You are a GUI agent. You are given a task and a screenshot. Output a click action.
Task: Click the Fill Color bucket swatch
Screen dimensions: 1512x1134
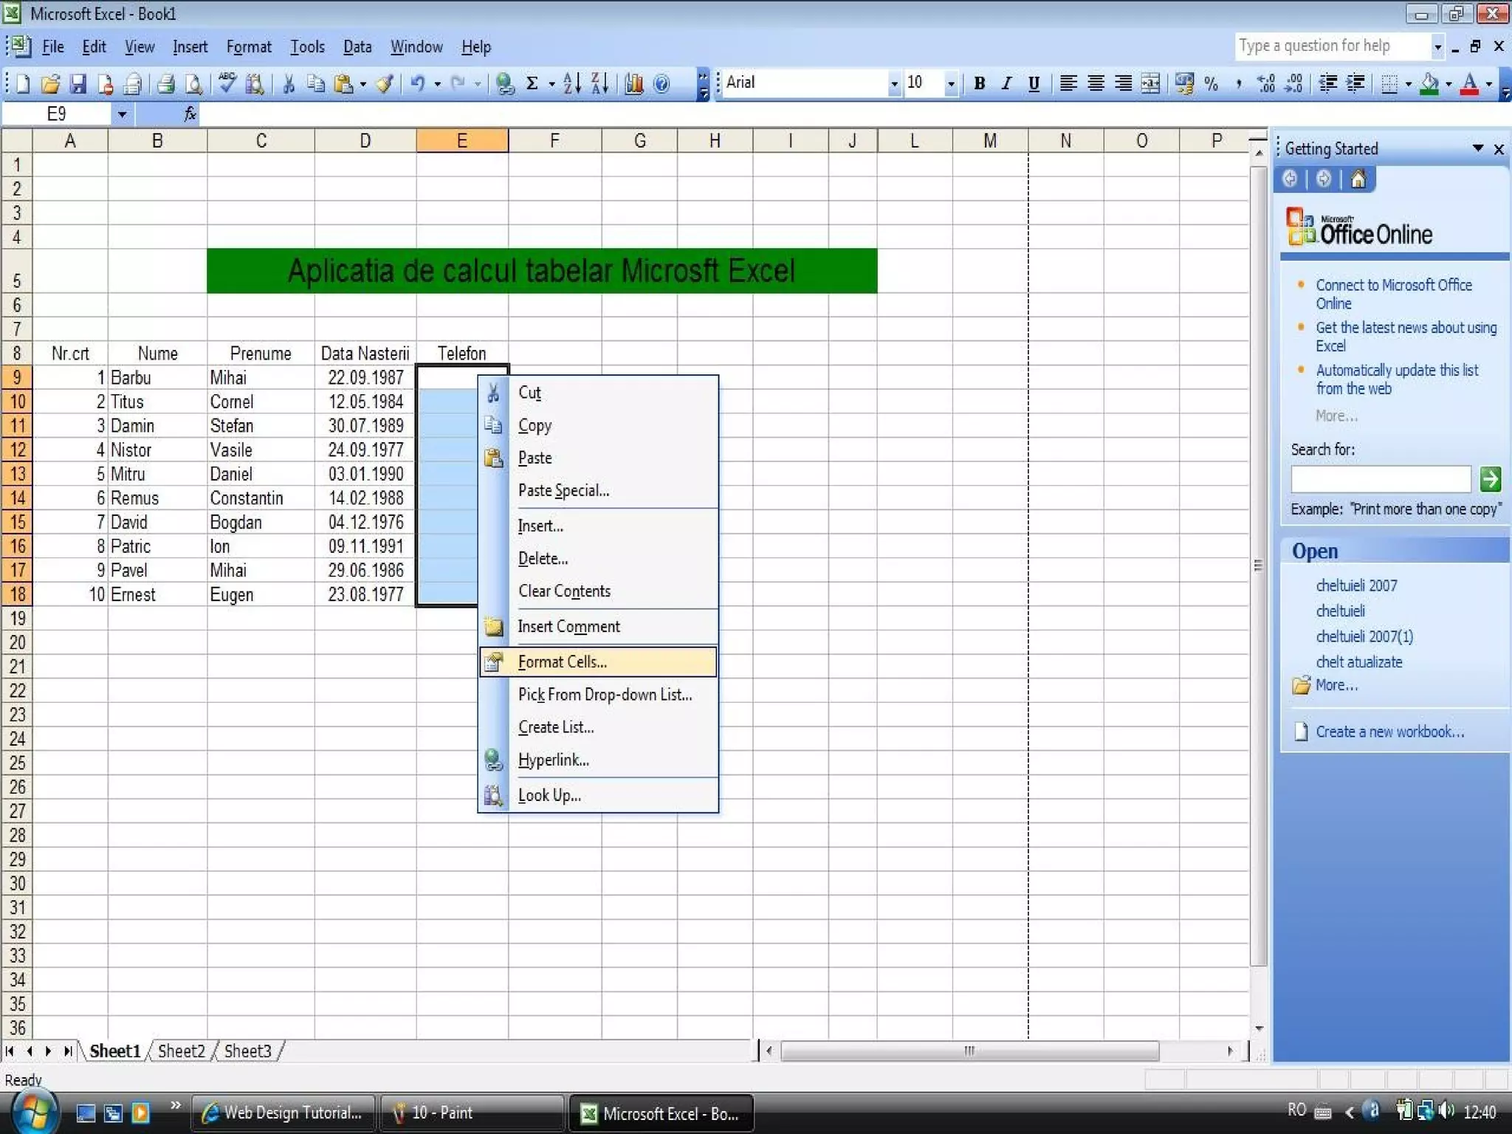[x=1429, y=83]
